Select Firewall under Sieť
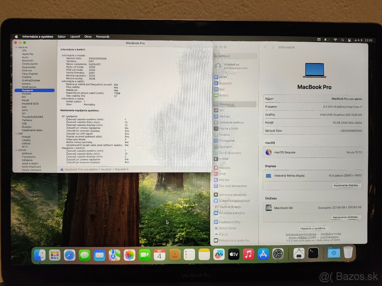This screenshot has width=382, height=286. click(26, 137)
